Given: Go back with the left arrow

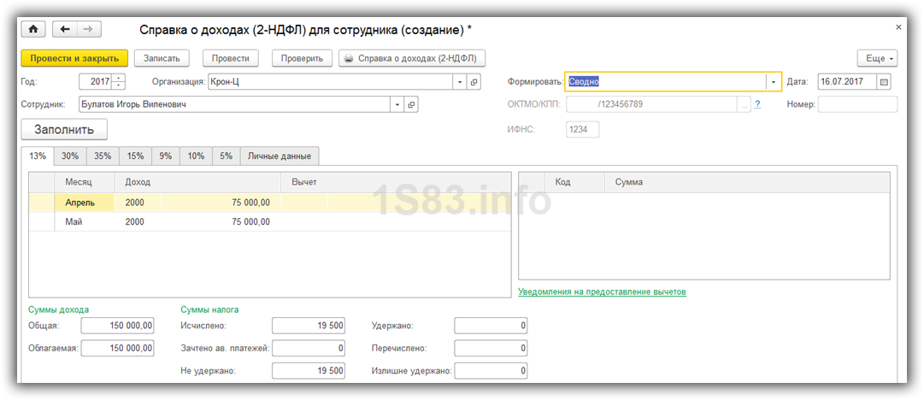Looking at the screenshot, I should pos(66,29).
